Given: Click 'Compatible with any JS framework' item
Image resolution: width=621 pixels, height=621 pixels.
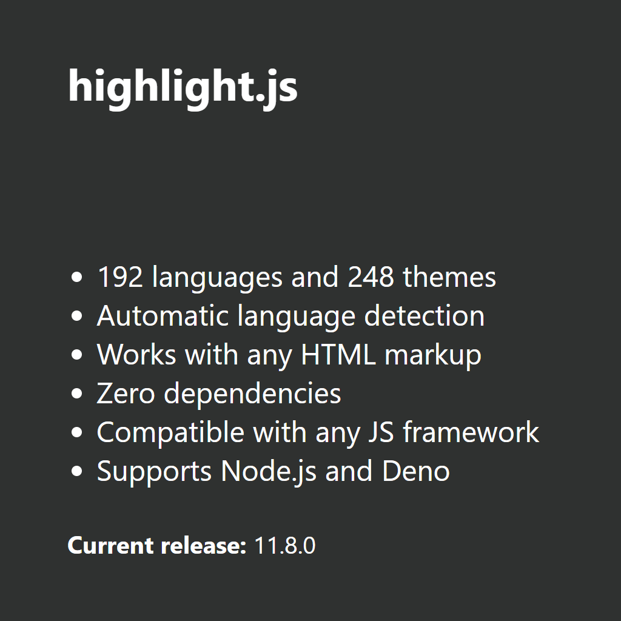Looking at the screenshot, I should (318, 432).
